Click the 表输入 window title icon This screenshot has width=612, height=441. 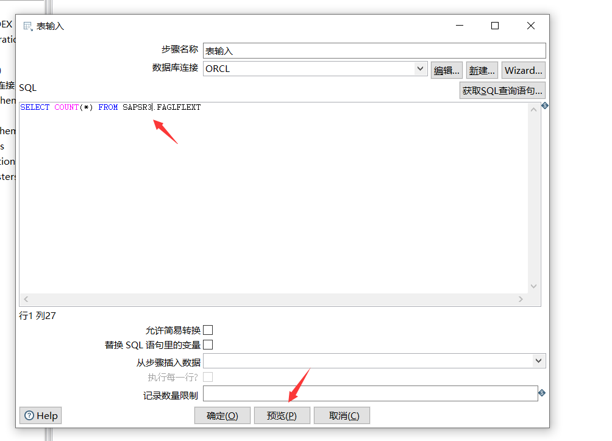(28, 26)
